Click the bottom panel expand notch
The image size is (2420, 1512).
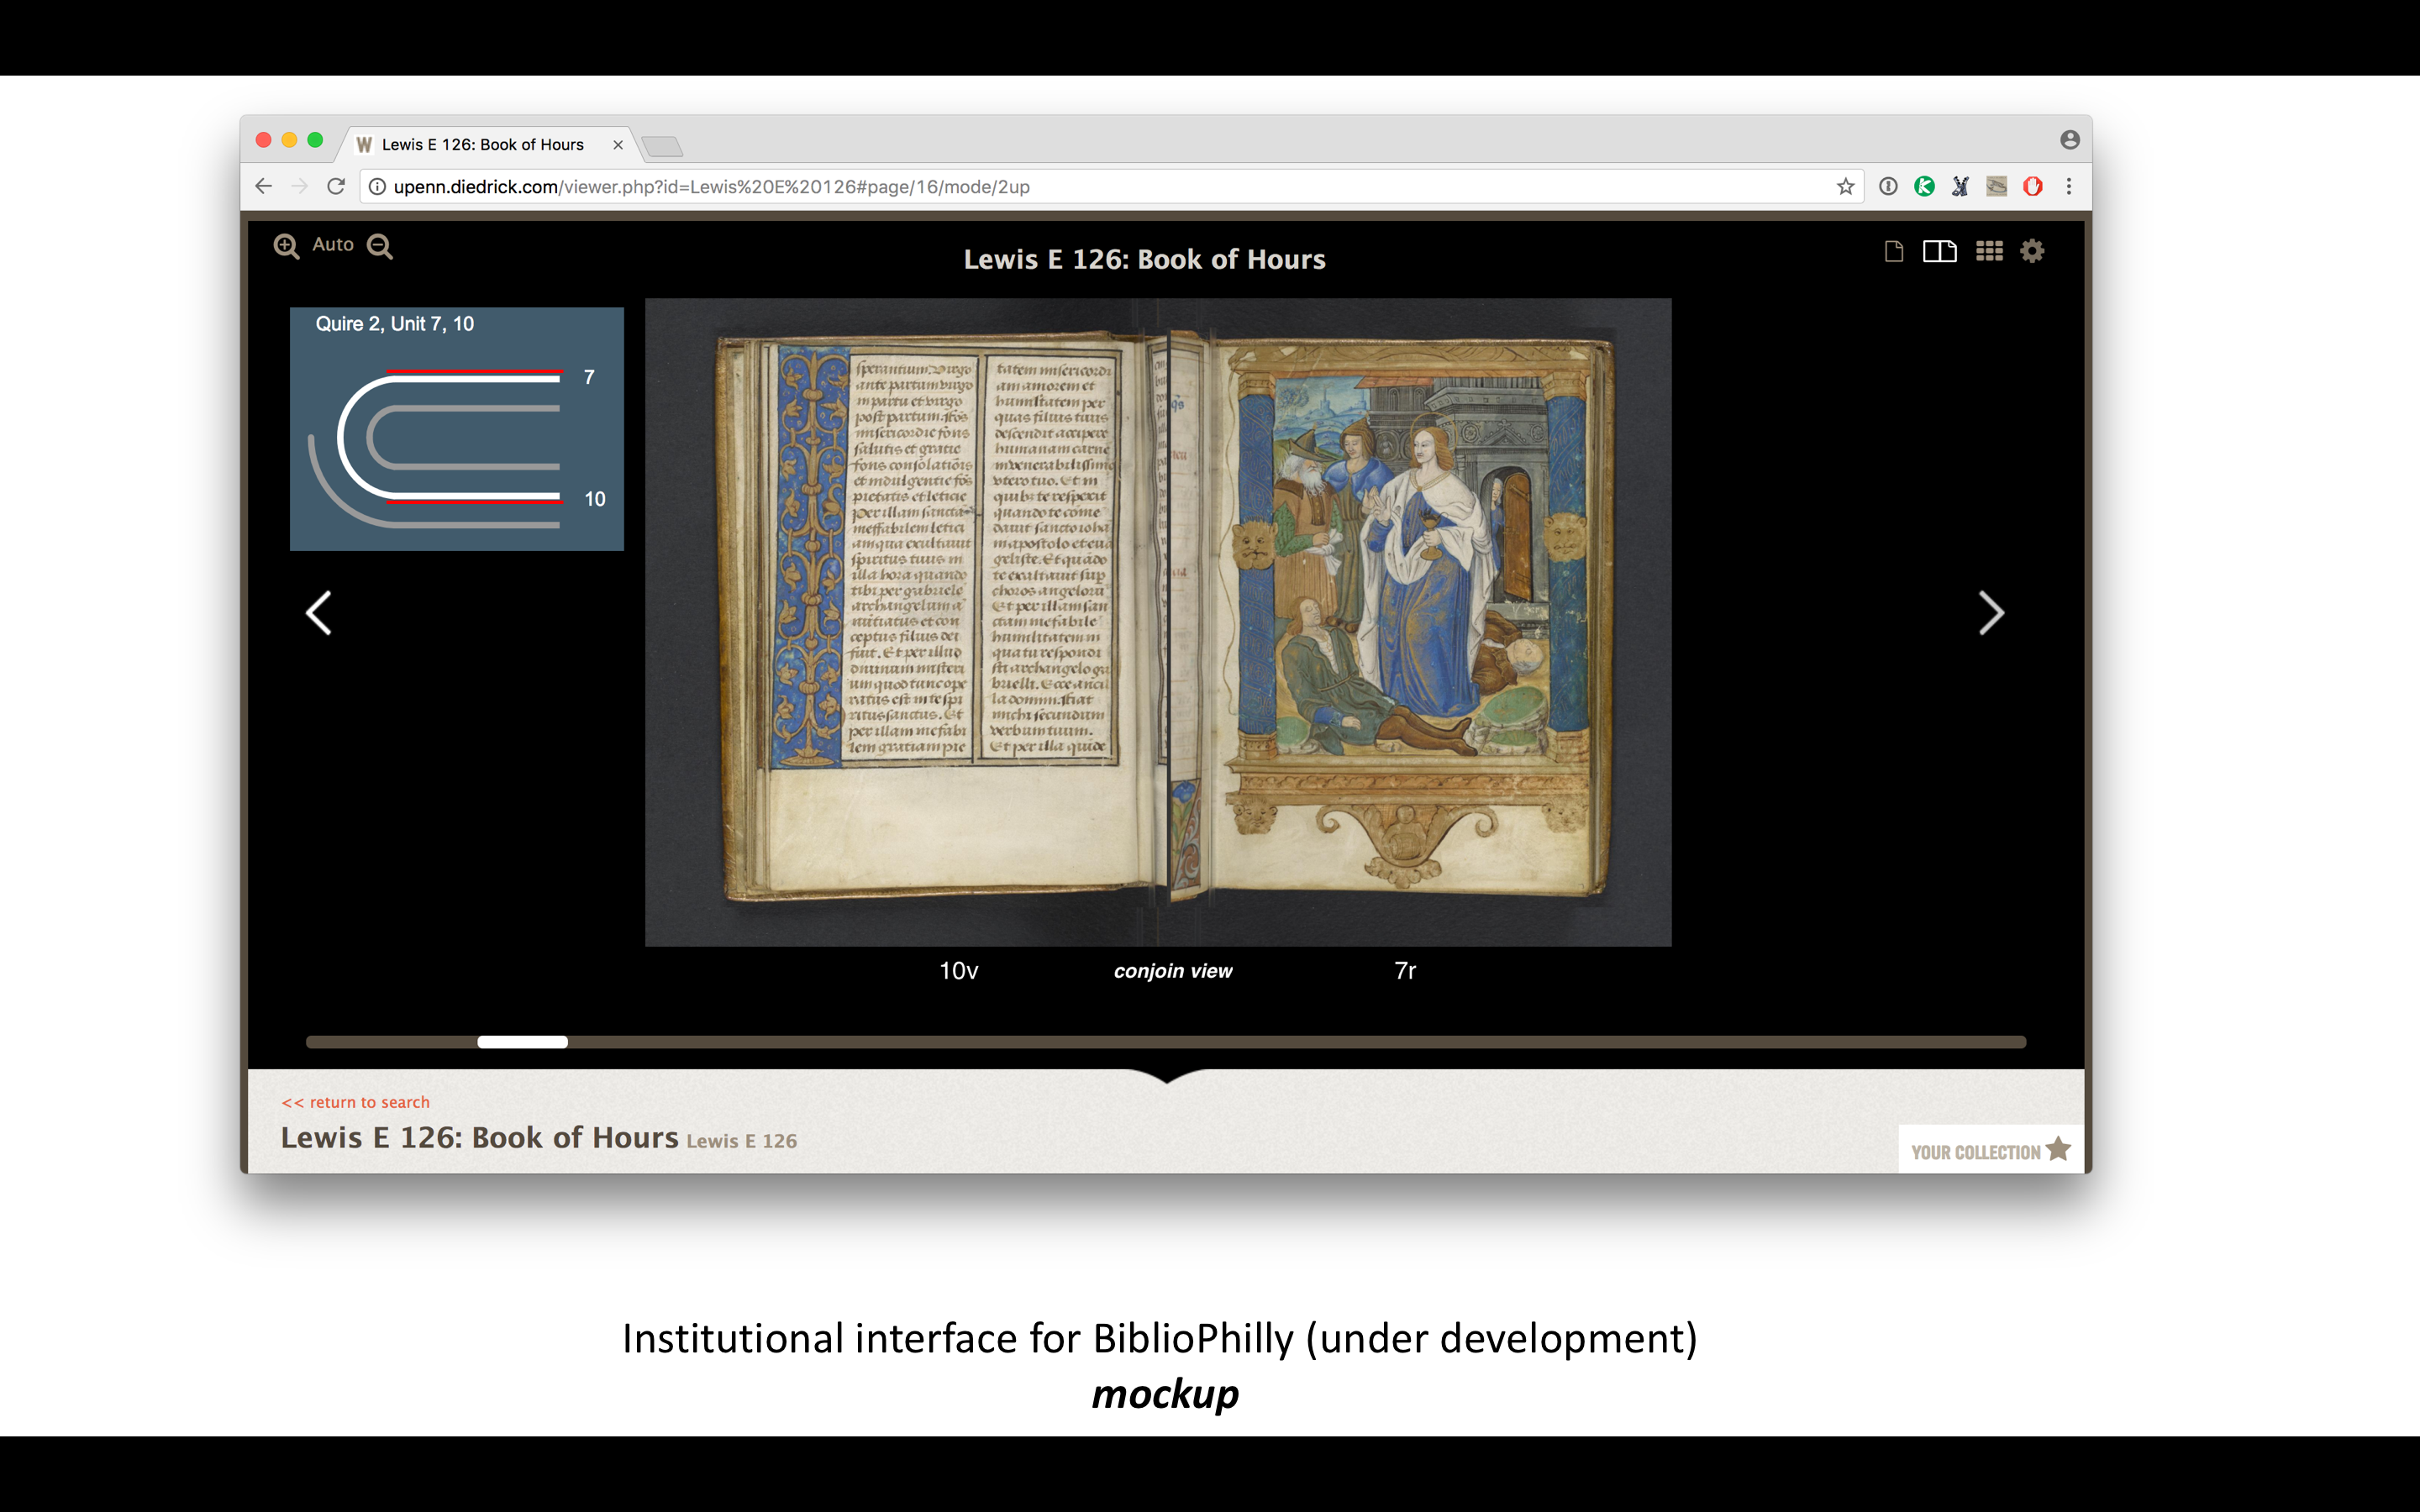click(x=1166, y=1076)
